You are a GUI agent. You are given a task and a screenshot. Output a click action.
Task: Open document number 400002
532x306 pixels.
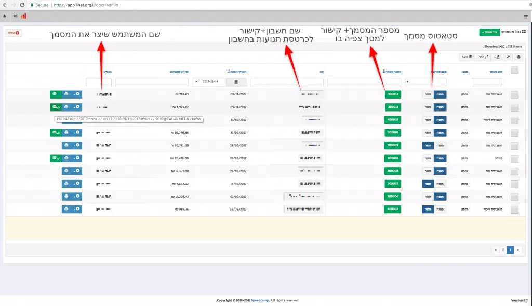[x=393, y=209]
